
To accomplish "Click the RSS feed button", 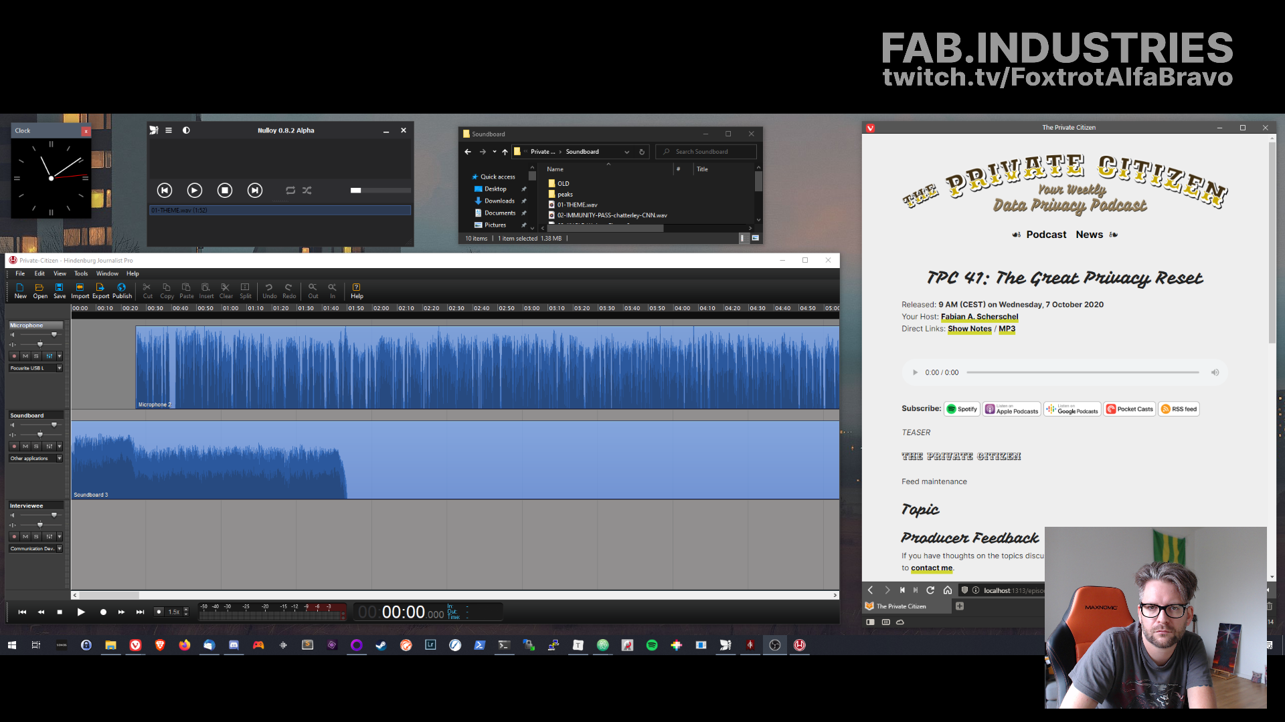I will coord(1179,409).
